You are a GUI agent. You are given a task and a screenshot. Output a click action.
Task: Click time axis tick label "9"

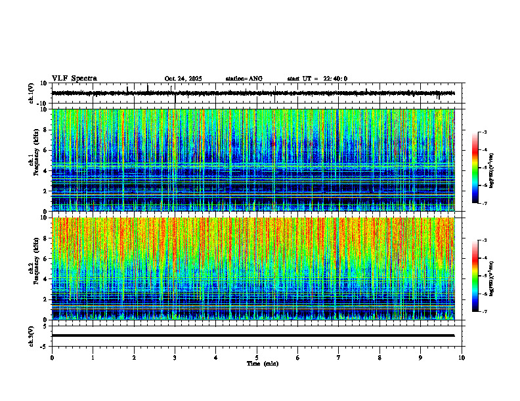420,358
